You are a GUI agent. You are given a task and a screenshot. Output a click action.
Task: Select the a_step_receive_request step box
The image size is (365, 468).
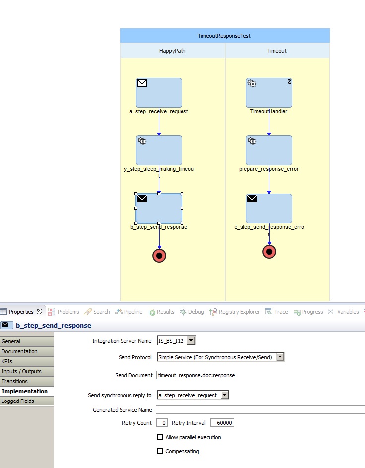click(159, 93)
